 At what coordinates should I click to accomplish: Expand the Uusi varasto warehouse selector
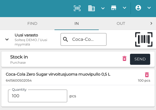(x=7, y=39)
